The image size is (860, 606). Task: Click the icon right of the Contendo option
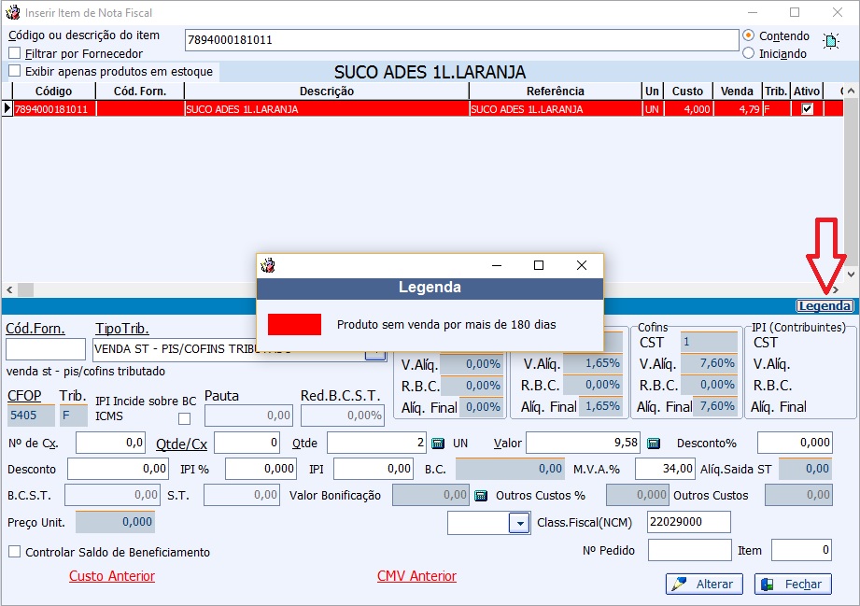point(830,42)
